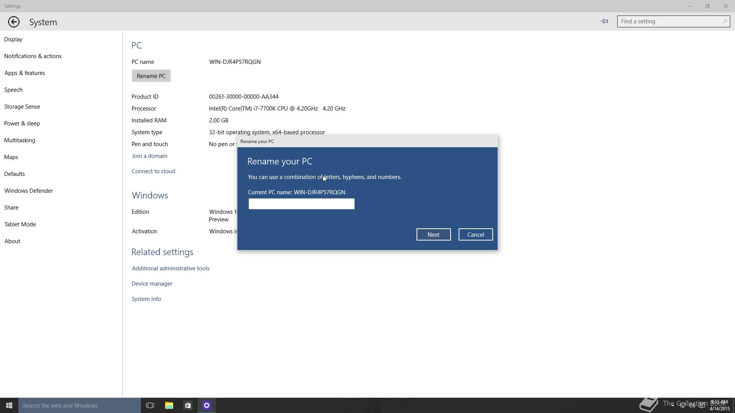Screen dimensions: 735x413
Task: Open the Connect to cloud link
Action: (x=153, y=171)
